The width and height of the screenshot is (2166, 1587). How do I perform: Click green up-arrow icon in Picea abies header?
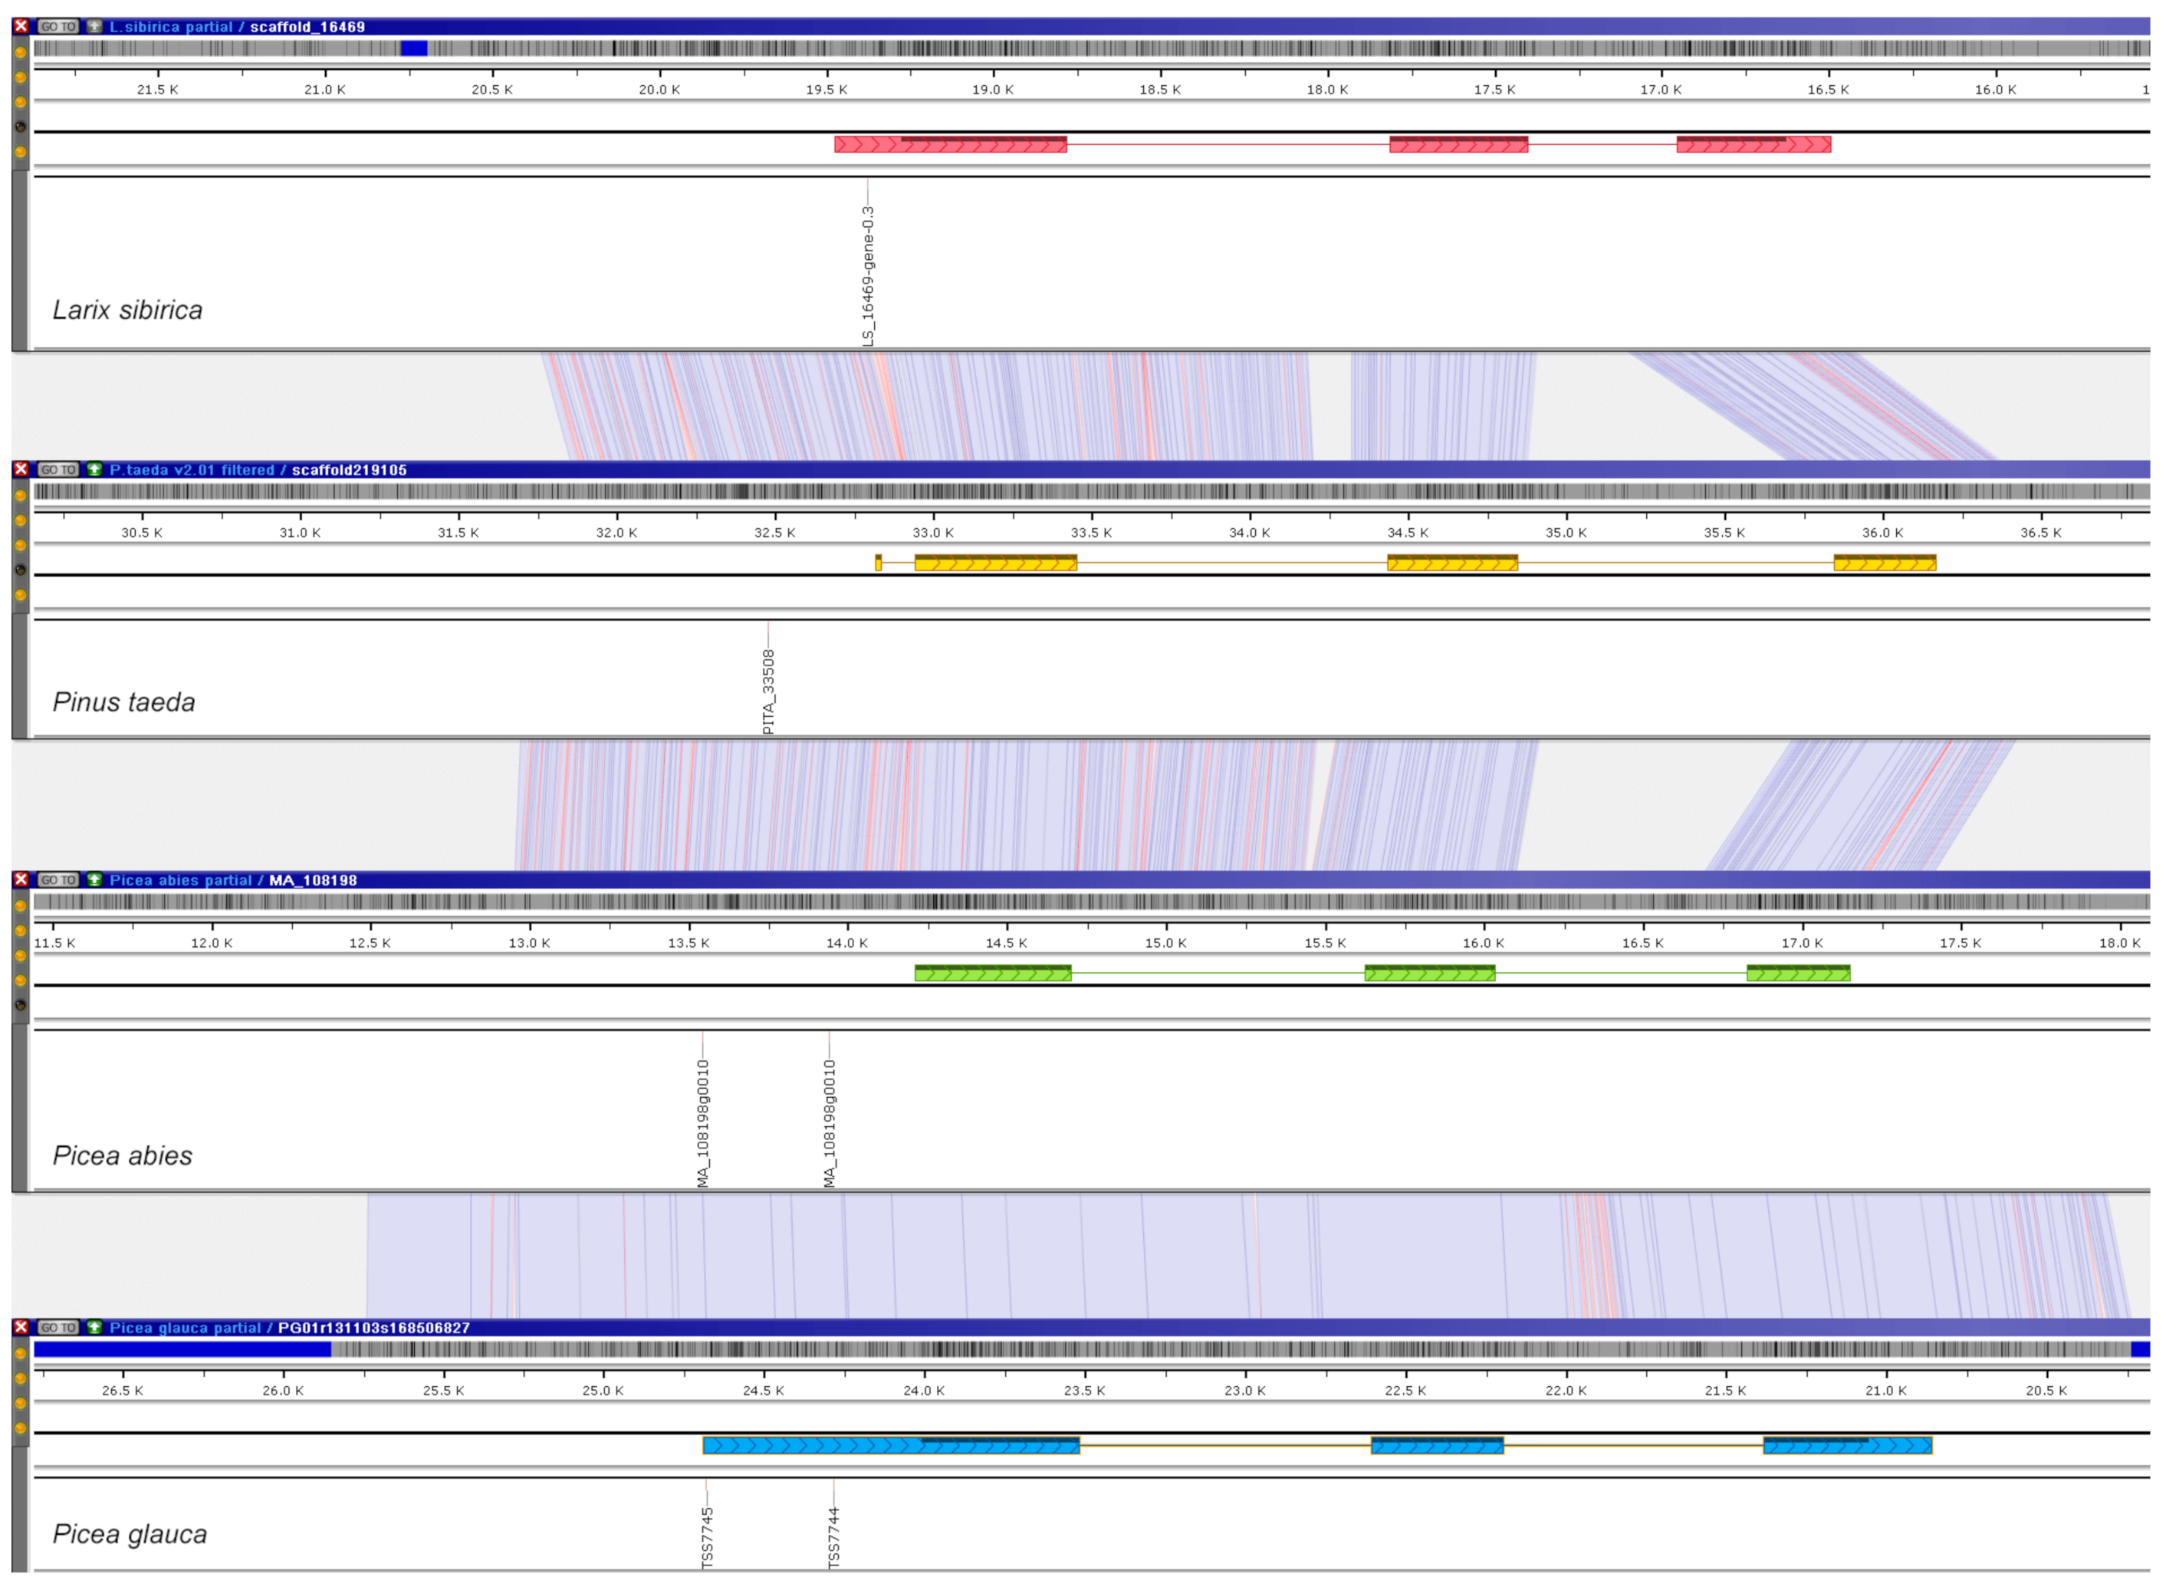[94, 880]
